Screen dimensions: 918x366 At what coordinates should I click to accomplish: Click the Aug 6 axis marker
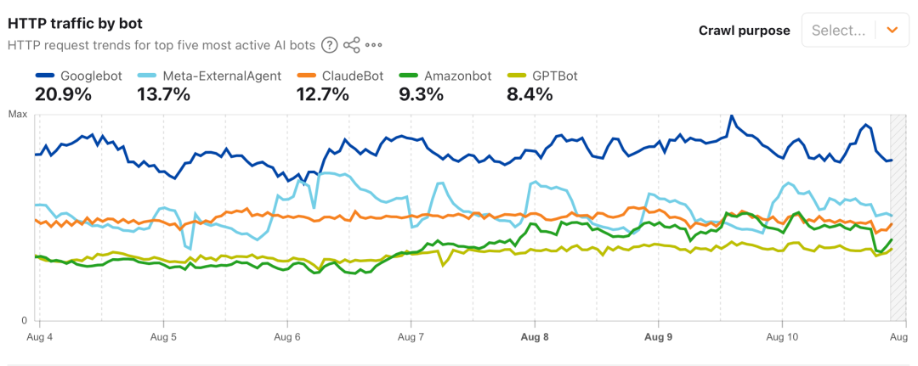(287, 337)
